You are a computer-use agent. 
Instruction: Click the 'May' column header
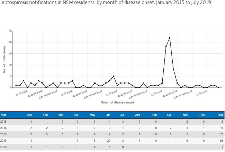(x=92, y=115)
